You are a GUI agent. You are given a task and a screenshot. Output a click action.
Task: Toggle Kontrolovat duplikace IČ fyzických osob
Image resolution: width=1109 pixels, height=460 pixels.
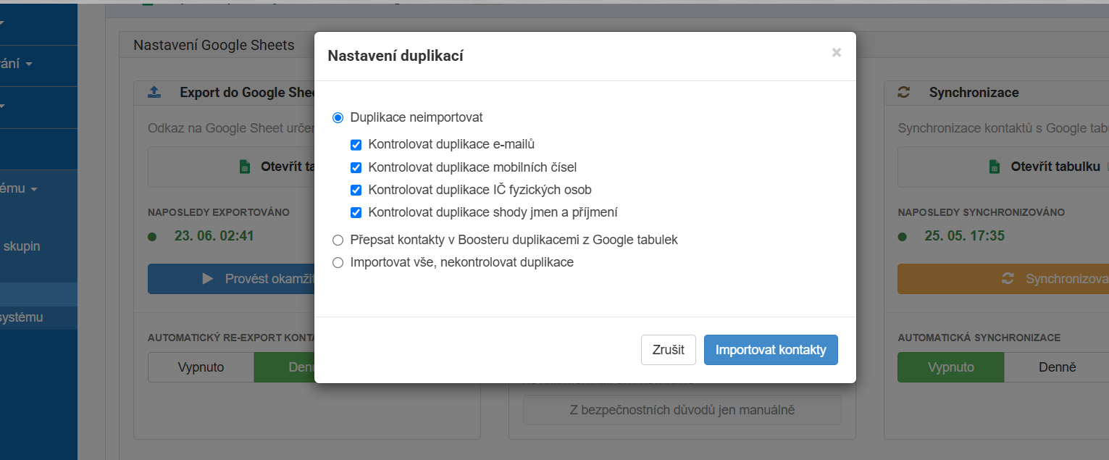point(356,190)
